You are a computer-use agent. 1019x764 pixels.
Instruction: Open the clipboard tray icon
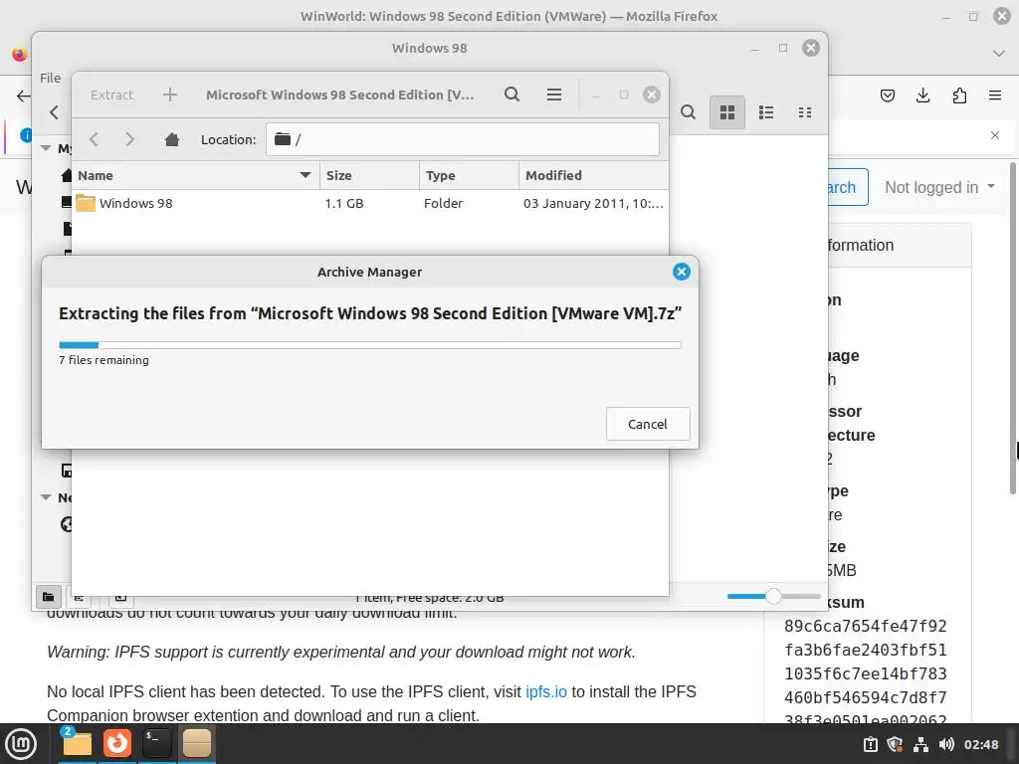click(870, 744)
